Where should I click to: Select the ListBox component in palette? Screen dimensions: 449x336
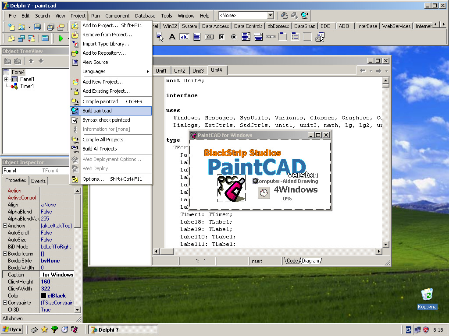pyautogui.click(x=246, y=37)
